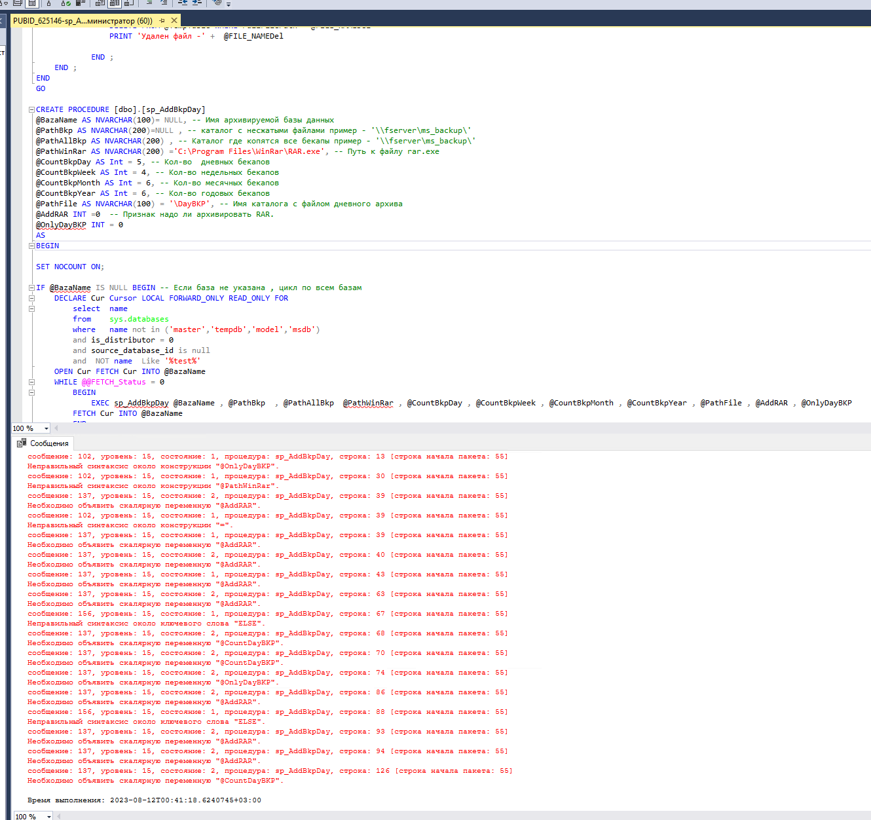Click the 'C:\Program Files\WinRar\RAR.exe' string
The width and height of the screenshot is (871, 820).
[249, 151]
